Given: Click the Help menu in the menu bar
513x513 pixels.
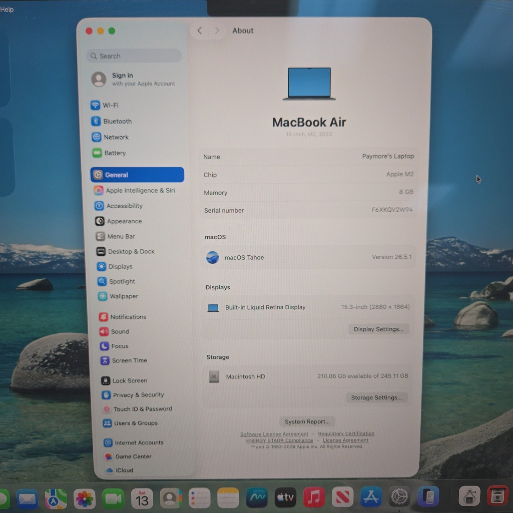Looking at the screenshot, I should [x=7, y=10].
